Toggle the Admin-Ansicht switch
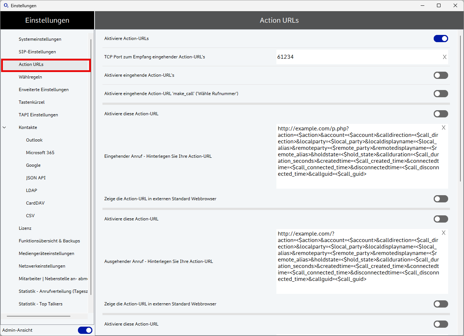Viewport: 464px width, 336px height. click(85, 330)
